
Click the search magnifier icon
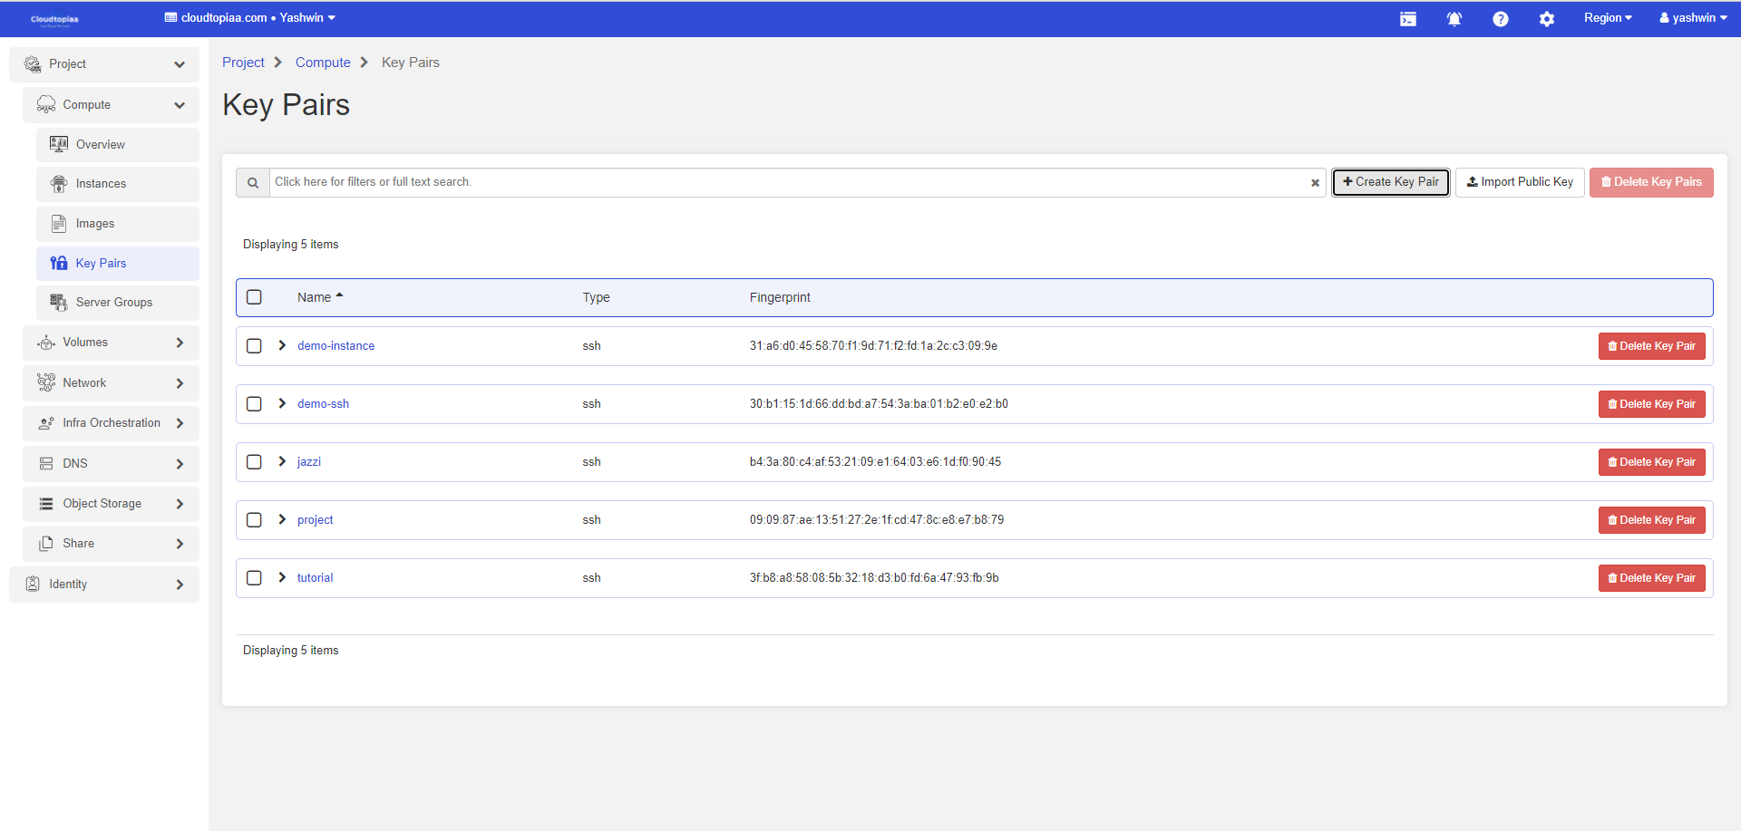pos(253,183)
